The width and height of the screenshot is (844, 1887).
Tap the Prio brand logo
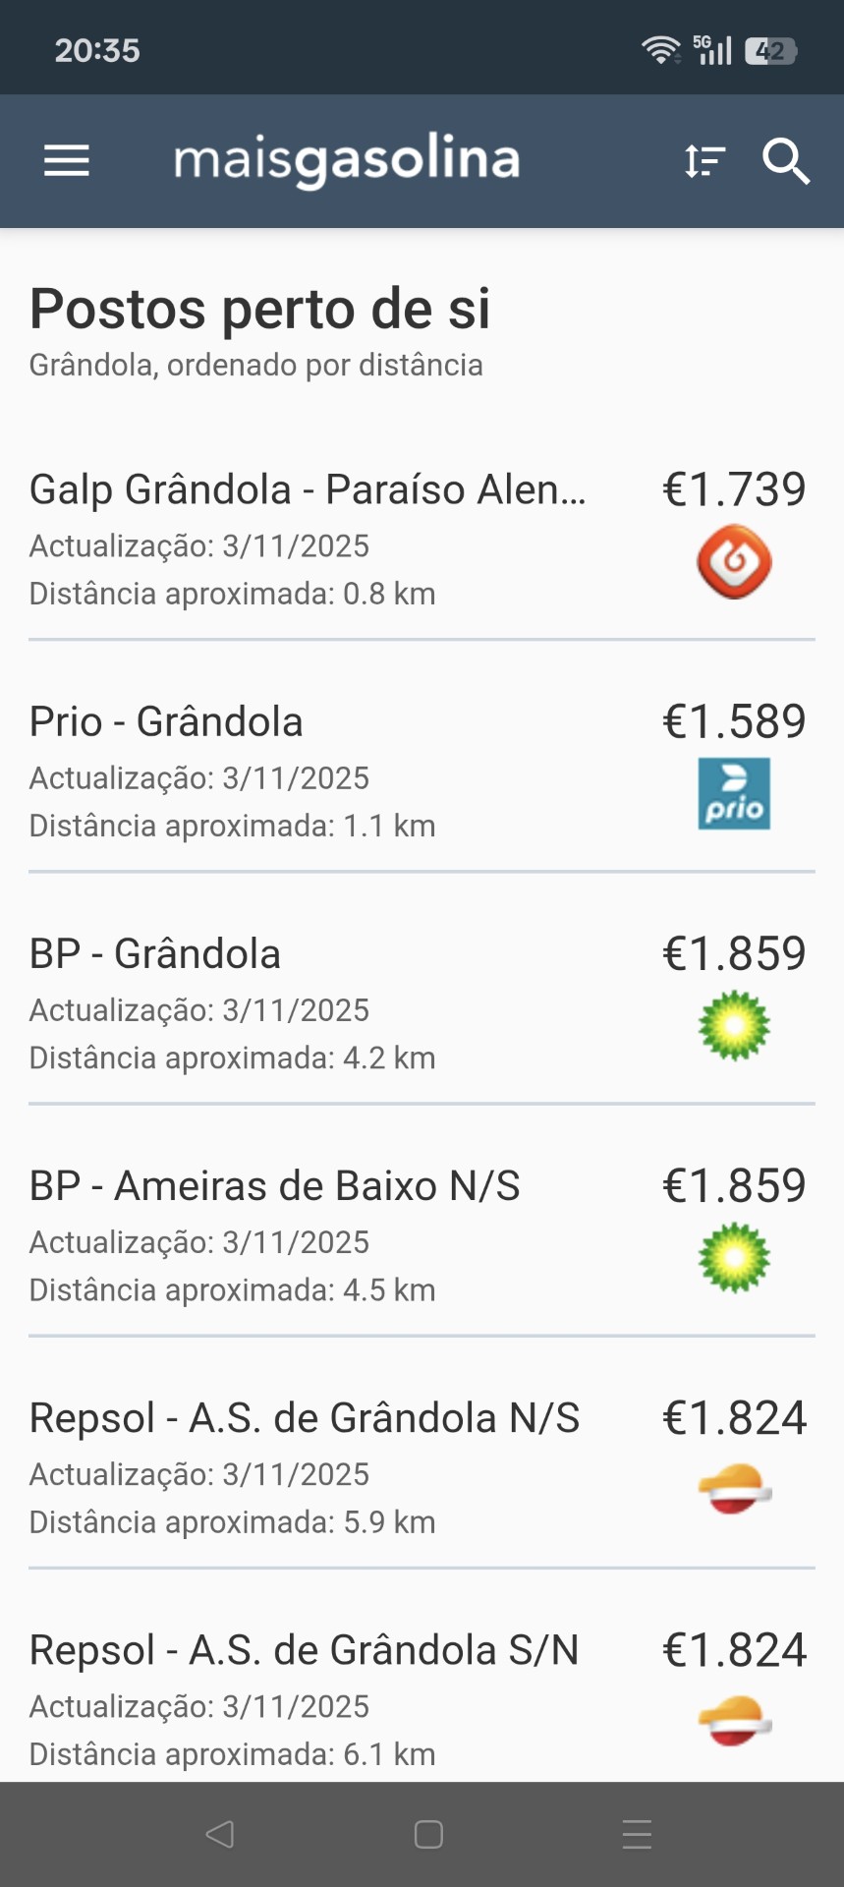pos(734,794)
